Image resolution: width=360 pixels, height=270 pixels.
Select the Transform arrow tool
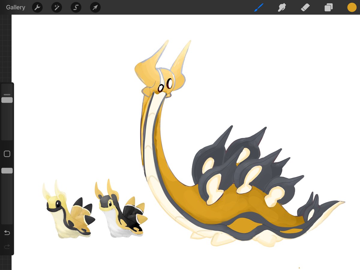tap(95, 7)
